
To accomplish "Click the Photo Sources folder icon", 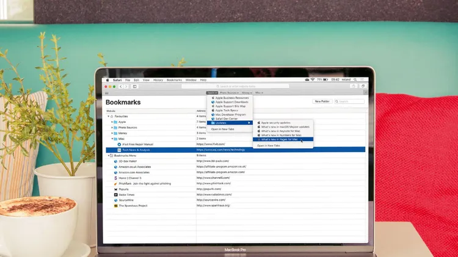I will tap(115, 128).
